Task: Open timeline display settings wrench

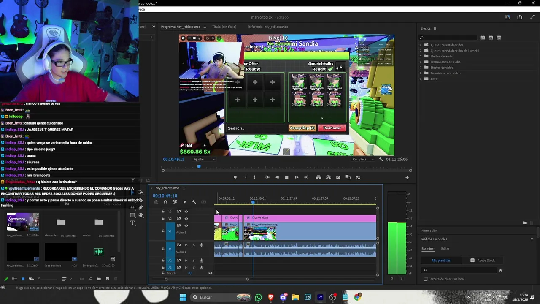Action: (194, 202)
